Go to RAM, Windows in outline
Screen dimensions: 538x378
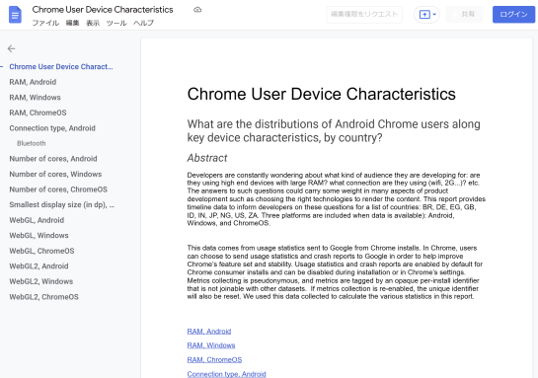coord(35,98)
